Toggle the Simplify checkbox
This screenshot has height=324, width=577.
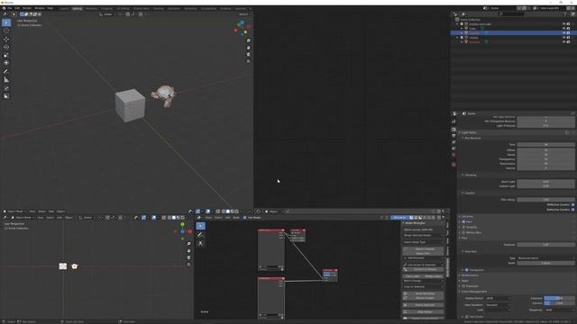pos(463,227)
